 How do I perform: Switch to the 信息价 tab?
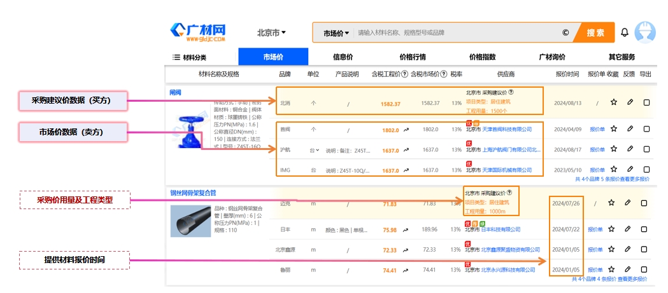pos(343,57)
